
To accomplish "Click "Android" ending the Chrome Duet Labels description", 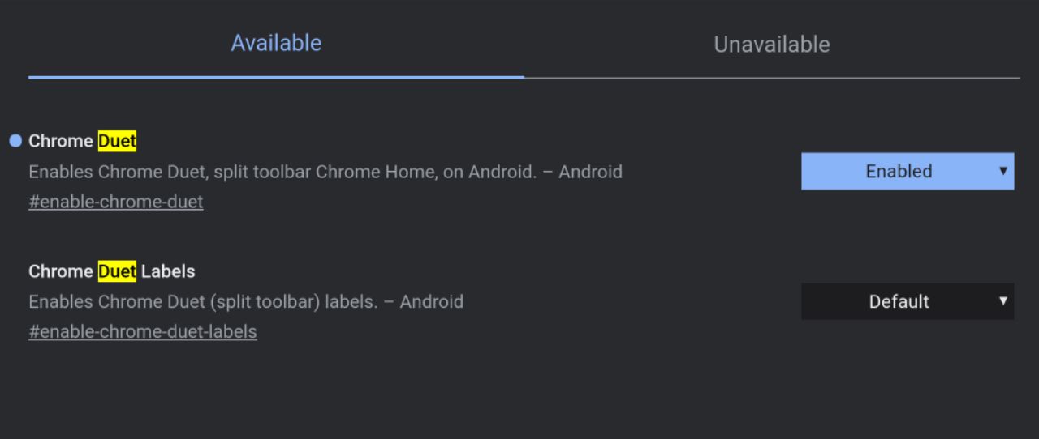I will pos(431,301).
